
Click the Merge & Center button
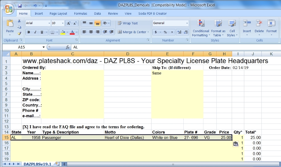pos(132,32)
